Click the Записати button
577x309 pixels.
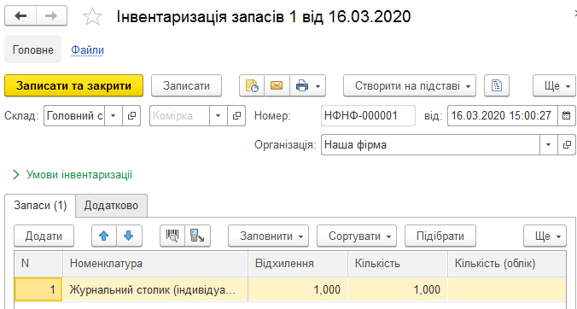click(187, 85)
